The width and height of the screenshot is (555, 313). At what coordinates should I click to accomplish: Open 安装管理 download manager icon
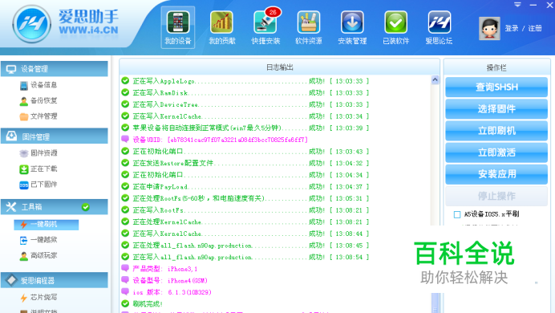(x=352, y=27)
